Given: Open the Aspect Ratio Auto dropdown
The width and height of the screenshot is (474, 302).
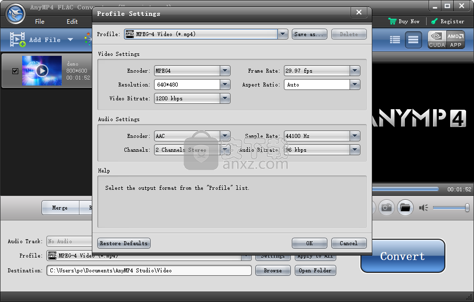Looking at the screenshot, I should click(x=355, y=85).
